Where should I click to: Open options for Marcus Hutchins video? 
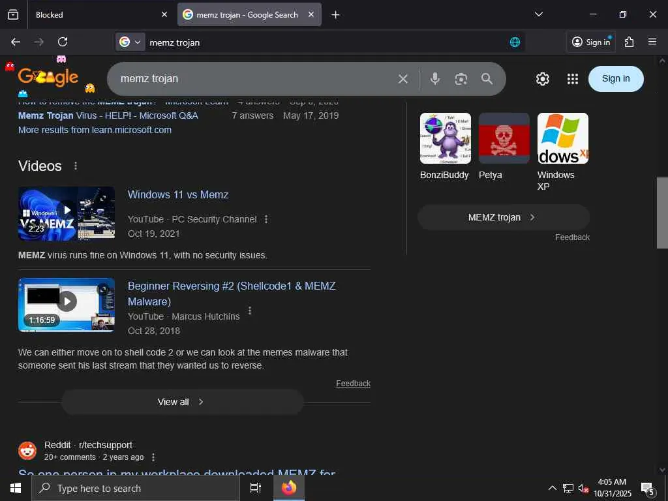tap(250, 310)
